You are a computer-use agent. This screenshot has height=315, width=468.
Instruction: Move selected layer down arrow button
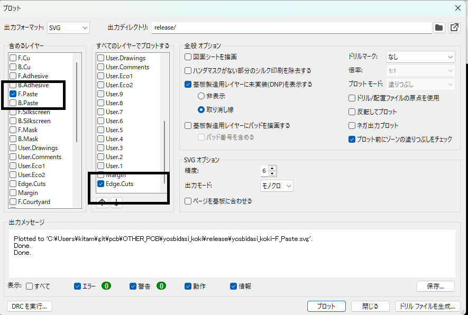click(116, 202)
